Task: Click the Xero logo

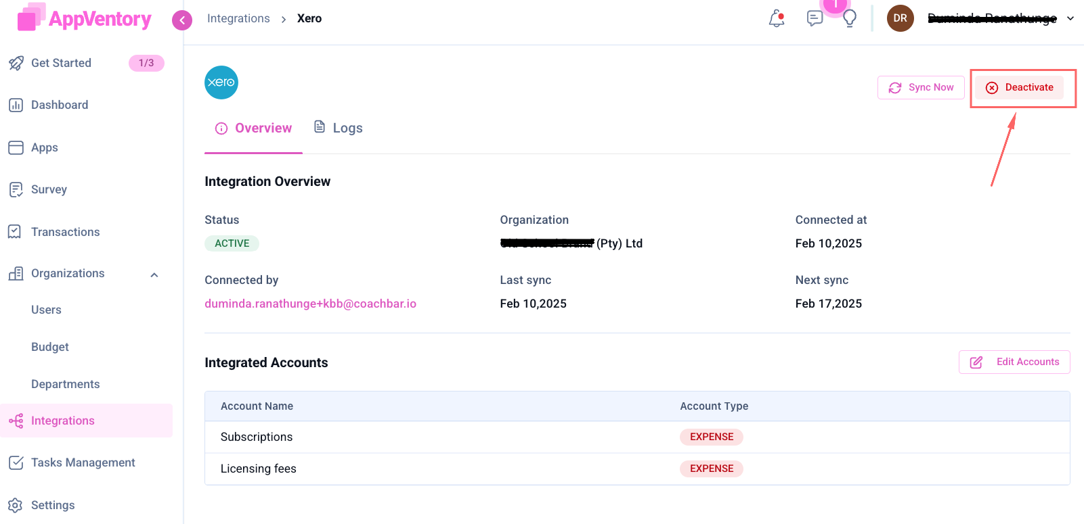Action: pos(221,82)
